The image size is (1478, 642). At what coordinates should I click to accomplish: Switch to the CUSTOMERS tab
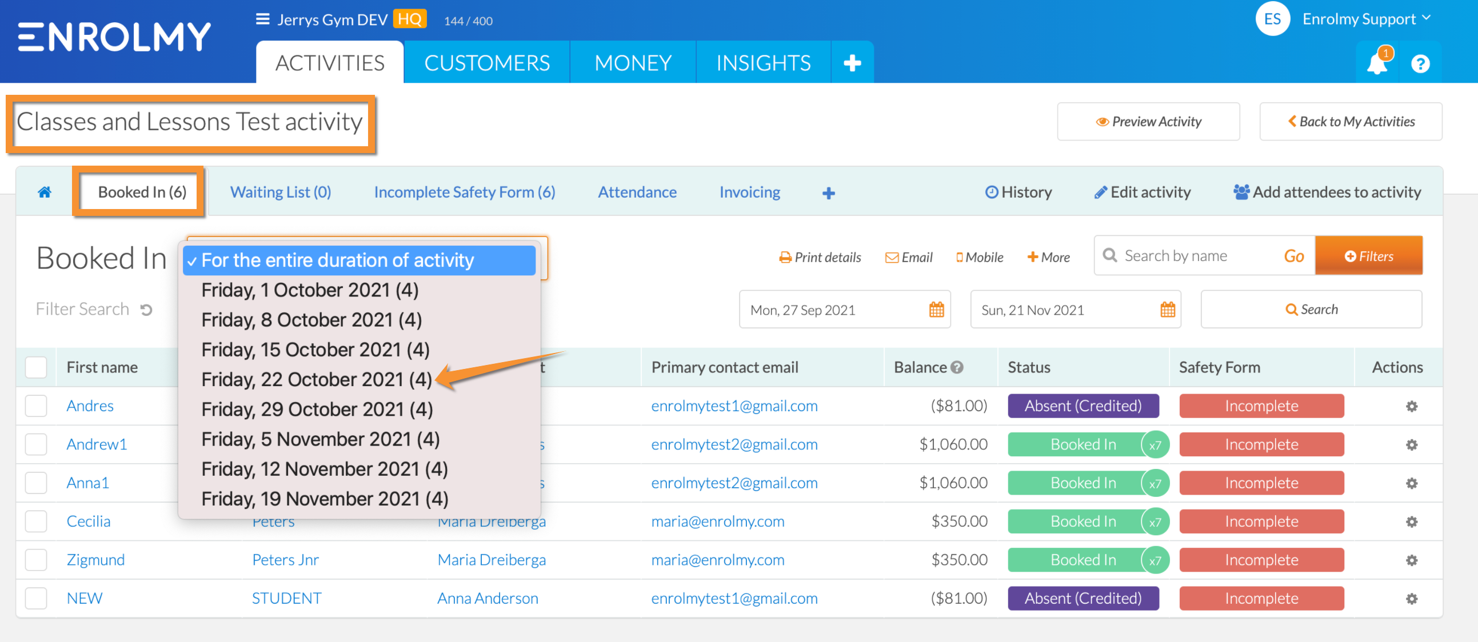486,62
